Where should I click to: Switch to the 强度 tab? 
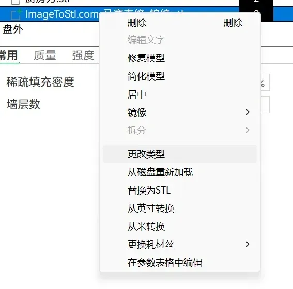(x=83, y=55)
